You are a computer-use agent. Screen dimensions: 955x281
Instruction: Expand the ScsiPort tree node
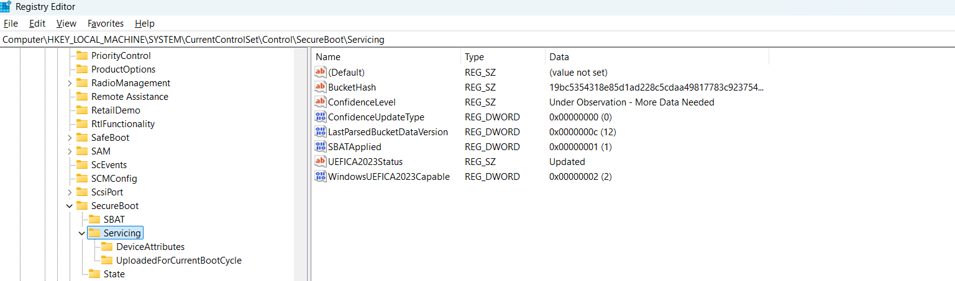(x=70, y=192)
